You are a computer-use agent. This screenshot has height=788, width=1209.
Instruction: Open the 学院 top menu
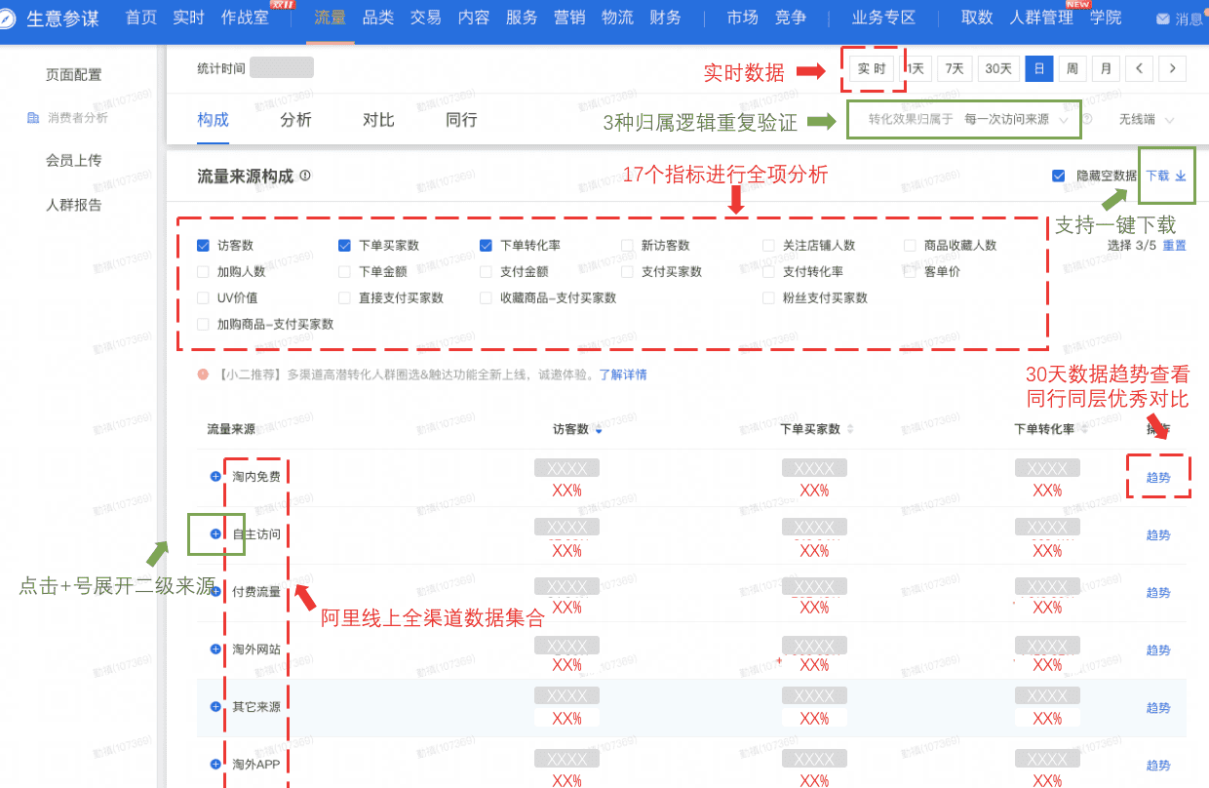(x=1106, y=19)
